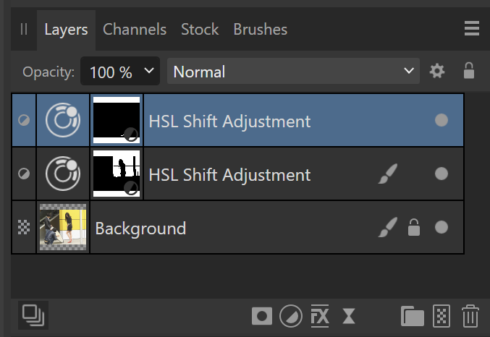Open the Adjustments icon in bottom toolbar

click(290, 316)
